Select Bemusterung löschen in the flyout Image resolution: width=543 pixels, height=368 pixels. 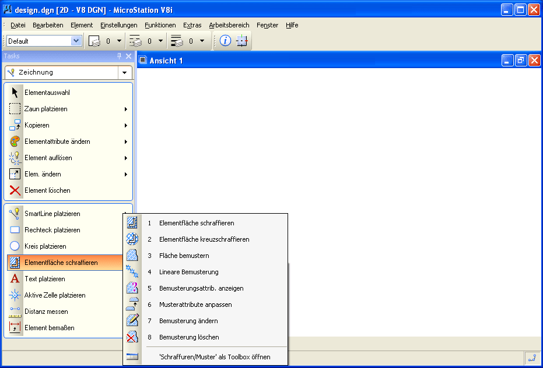click(189, 337)
